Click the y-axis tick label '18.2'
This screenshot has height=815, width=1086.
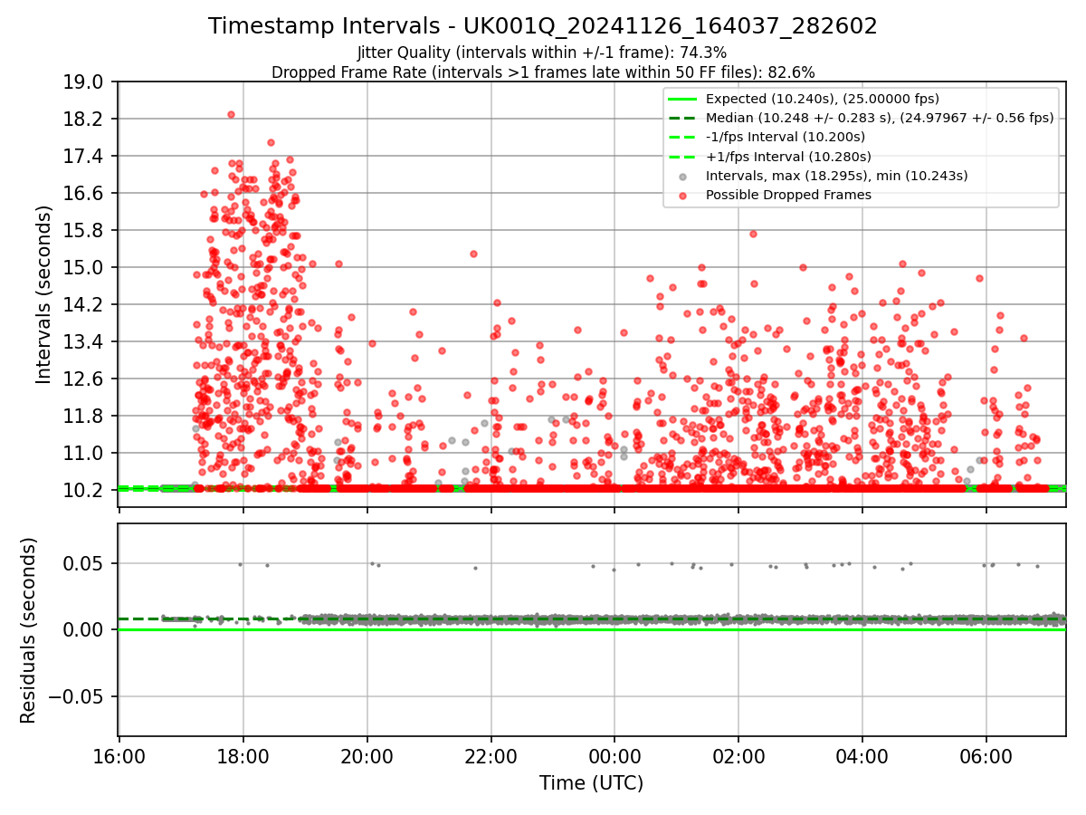click(83, 120)
